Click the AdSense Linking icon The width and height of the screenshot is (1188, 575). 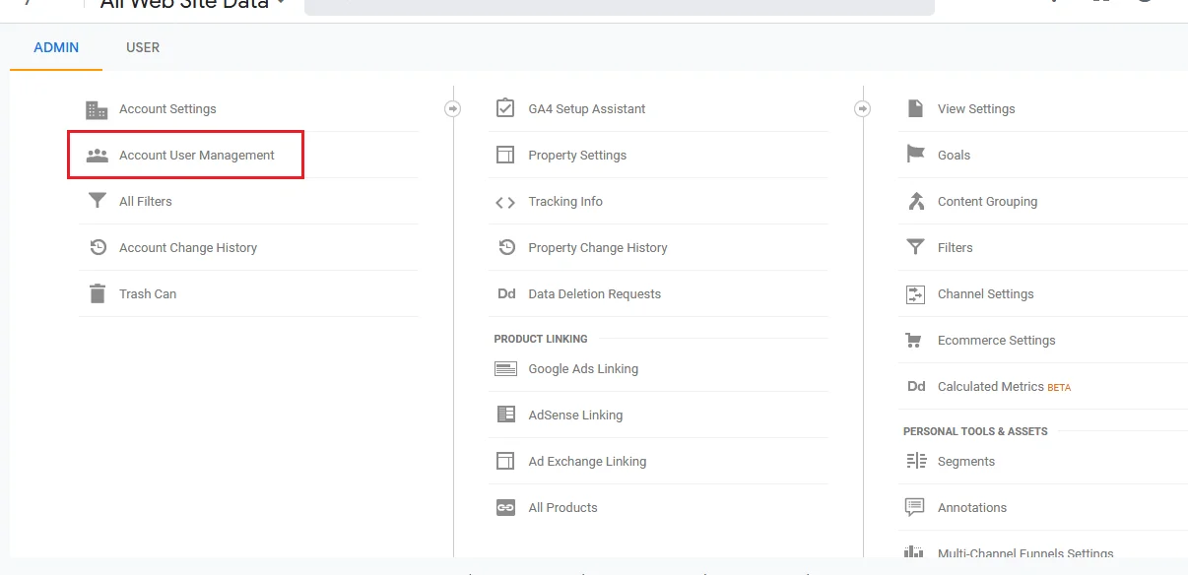coord(505,415)
